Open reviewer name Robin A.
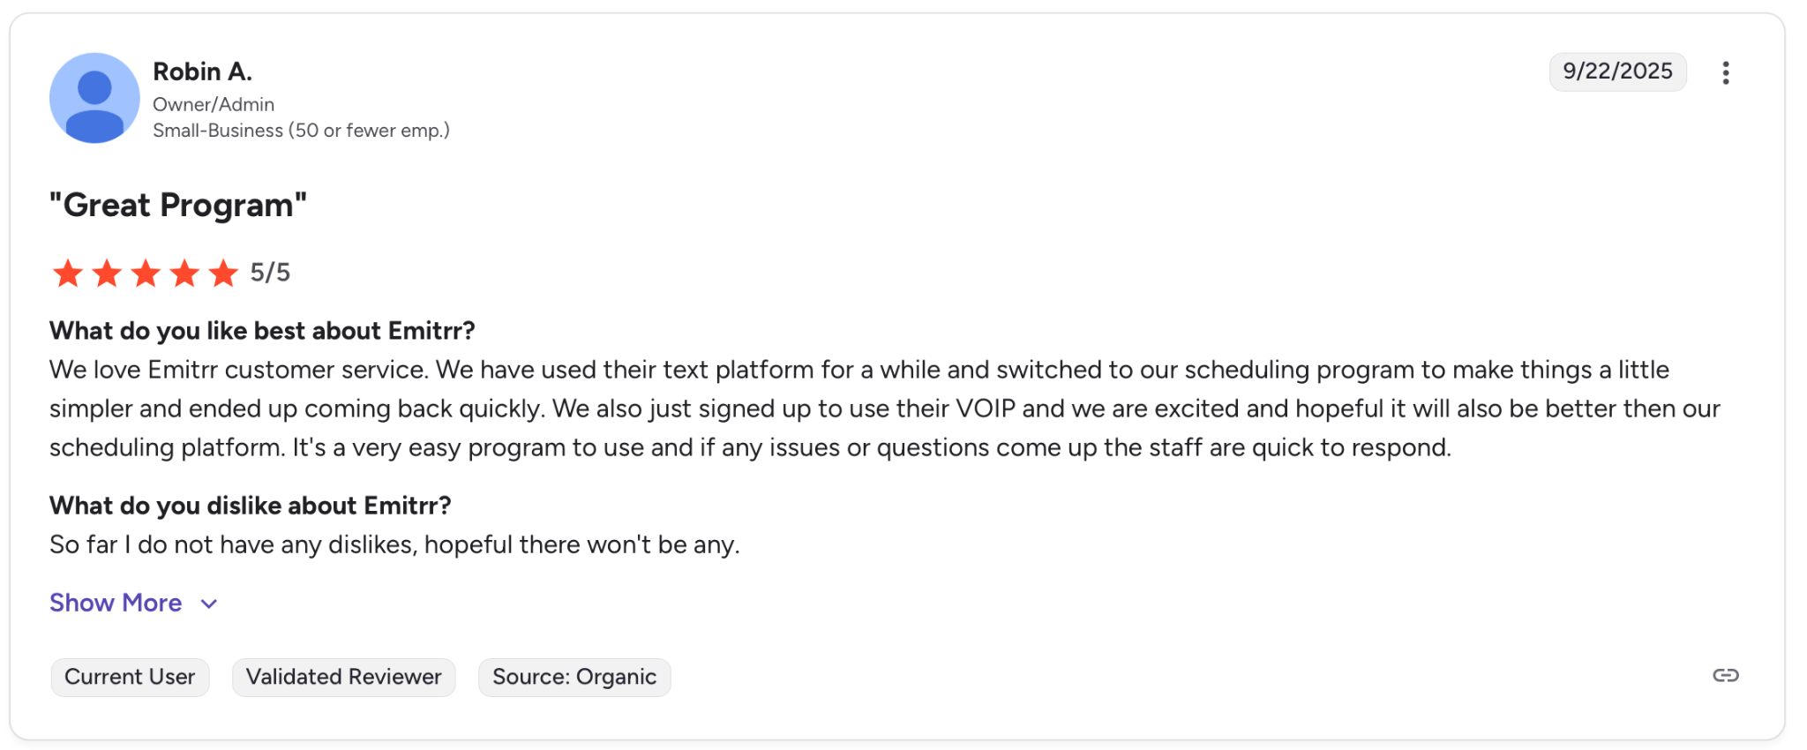Screen dimensions: 1807x750 pyautogui.click(x=202, y=71)
